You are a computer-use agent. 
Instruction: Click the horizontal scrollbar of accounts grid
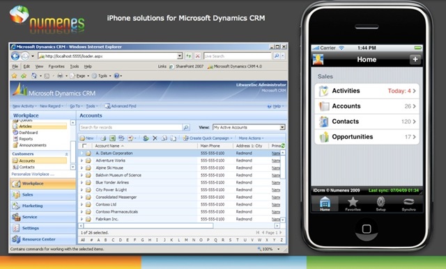(148, 226)
